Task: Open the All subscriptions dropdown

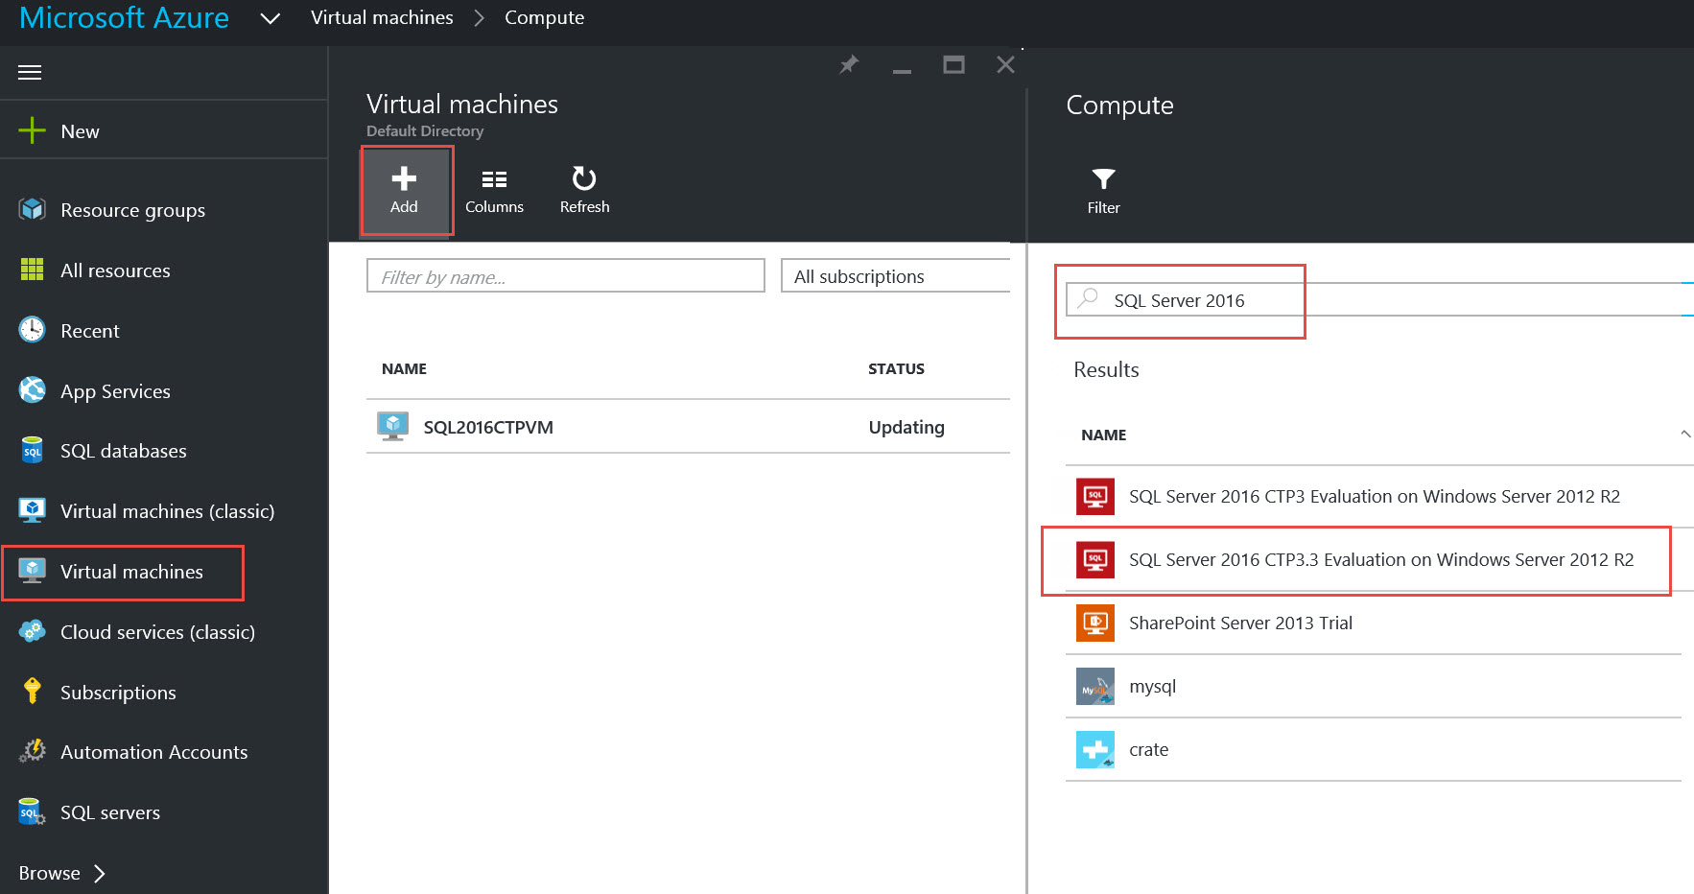Action: point(895,276)
